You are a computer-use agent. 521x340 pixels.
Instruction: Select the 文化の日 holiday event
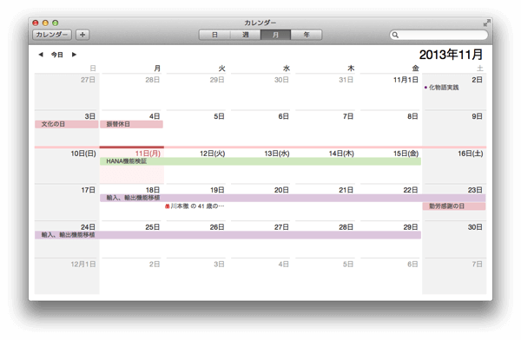(x=67, y=124)
